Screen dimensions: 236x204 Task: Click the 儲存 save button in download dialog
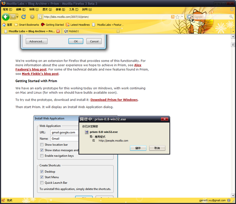click(138, 148)
